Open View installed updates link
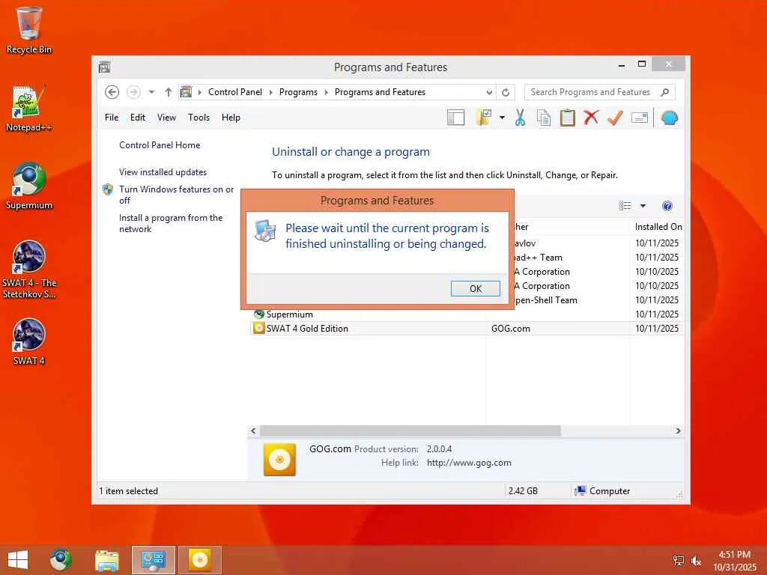The height and width of the screenshot is (575, 767). pyautogui.click(x=163, y=172)
